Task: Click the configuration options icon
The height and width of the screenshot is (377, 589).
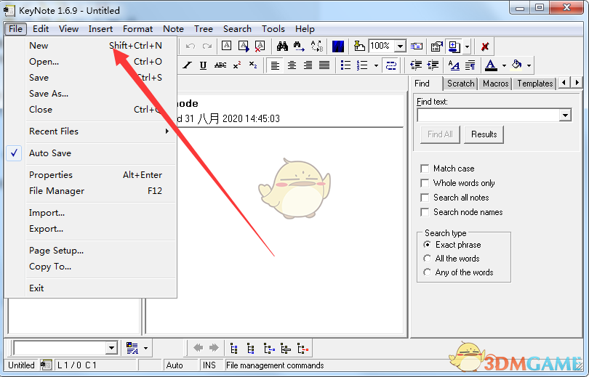Action: click(x=436, y=46)
